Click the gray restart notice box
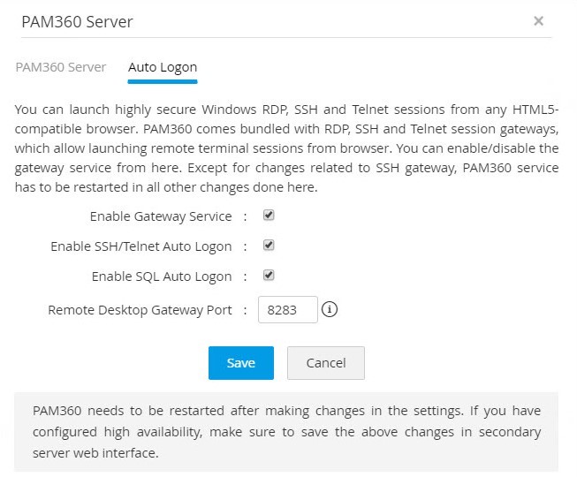This screenshot has height=477, width=577. point(286,432)
